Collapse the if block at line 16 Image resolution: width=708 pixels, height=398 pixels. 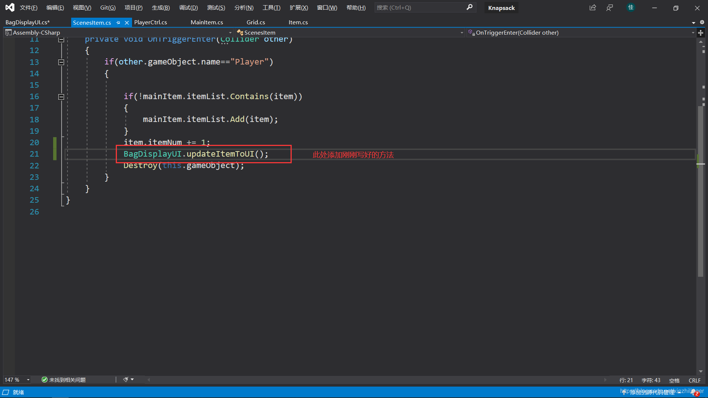61,97
